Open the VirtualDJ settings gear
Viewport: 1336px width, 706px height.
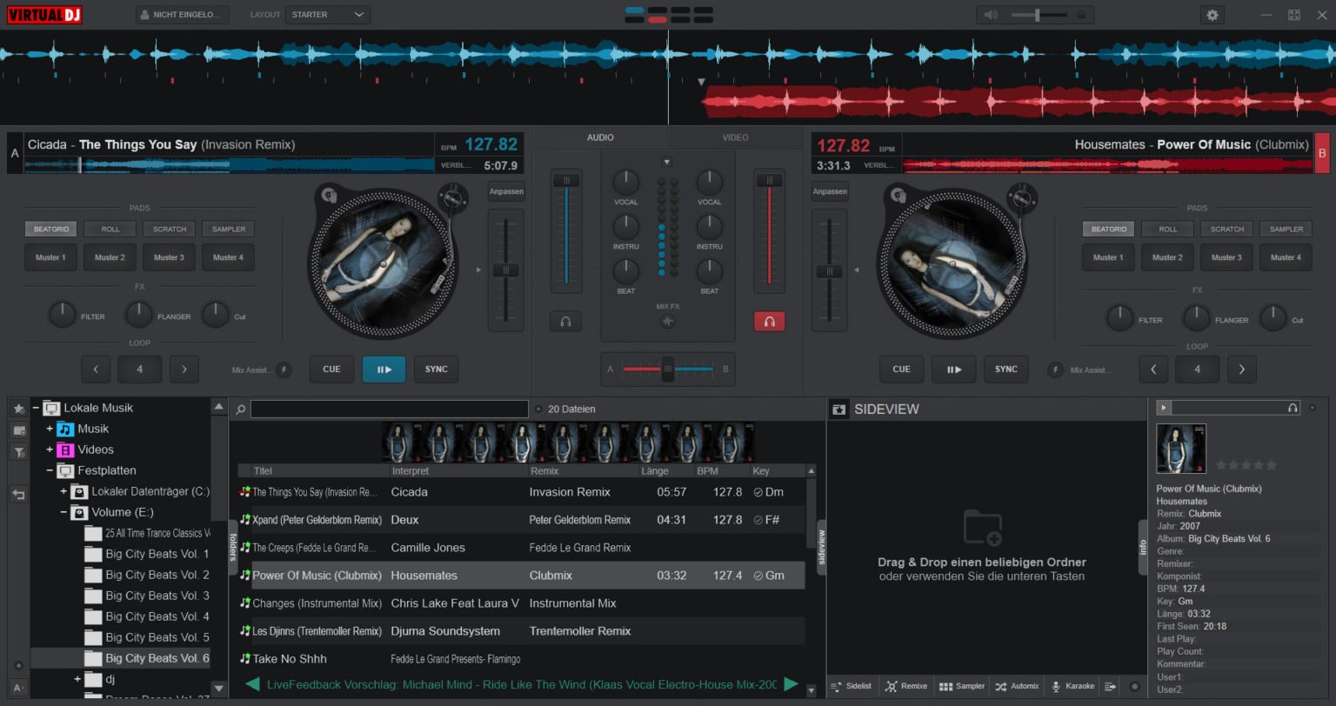click(1212, 15)
